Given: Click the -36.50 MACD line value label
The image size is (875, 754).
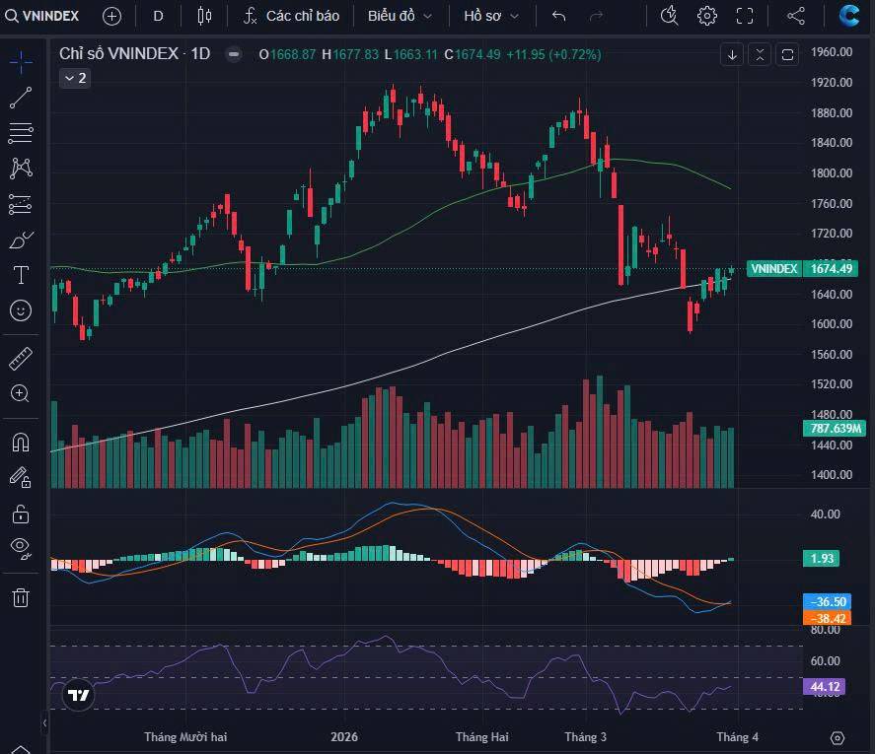Looking at the screenshot, I should point(827,602).
